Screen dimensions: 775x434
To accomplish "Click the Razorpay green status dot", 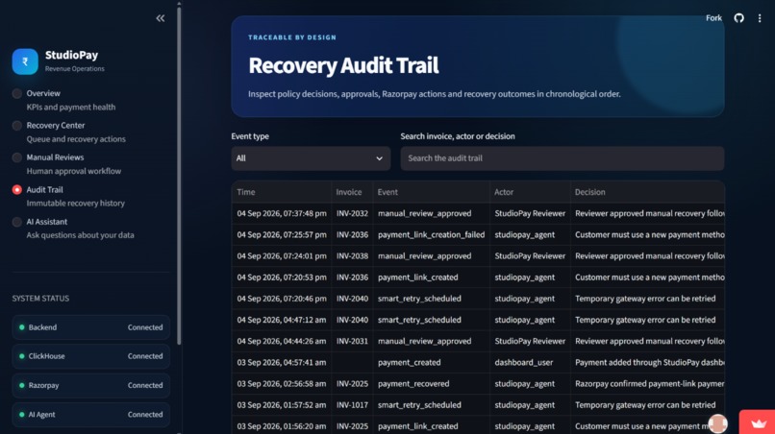I will click(x=22, y=385).
